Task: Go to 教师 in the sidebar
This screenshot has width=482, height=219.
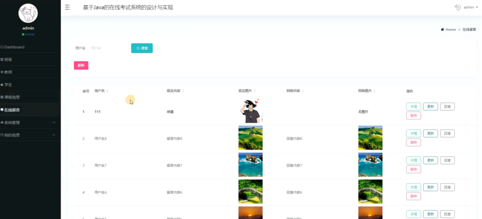Action: [x=30, y=72]
